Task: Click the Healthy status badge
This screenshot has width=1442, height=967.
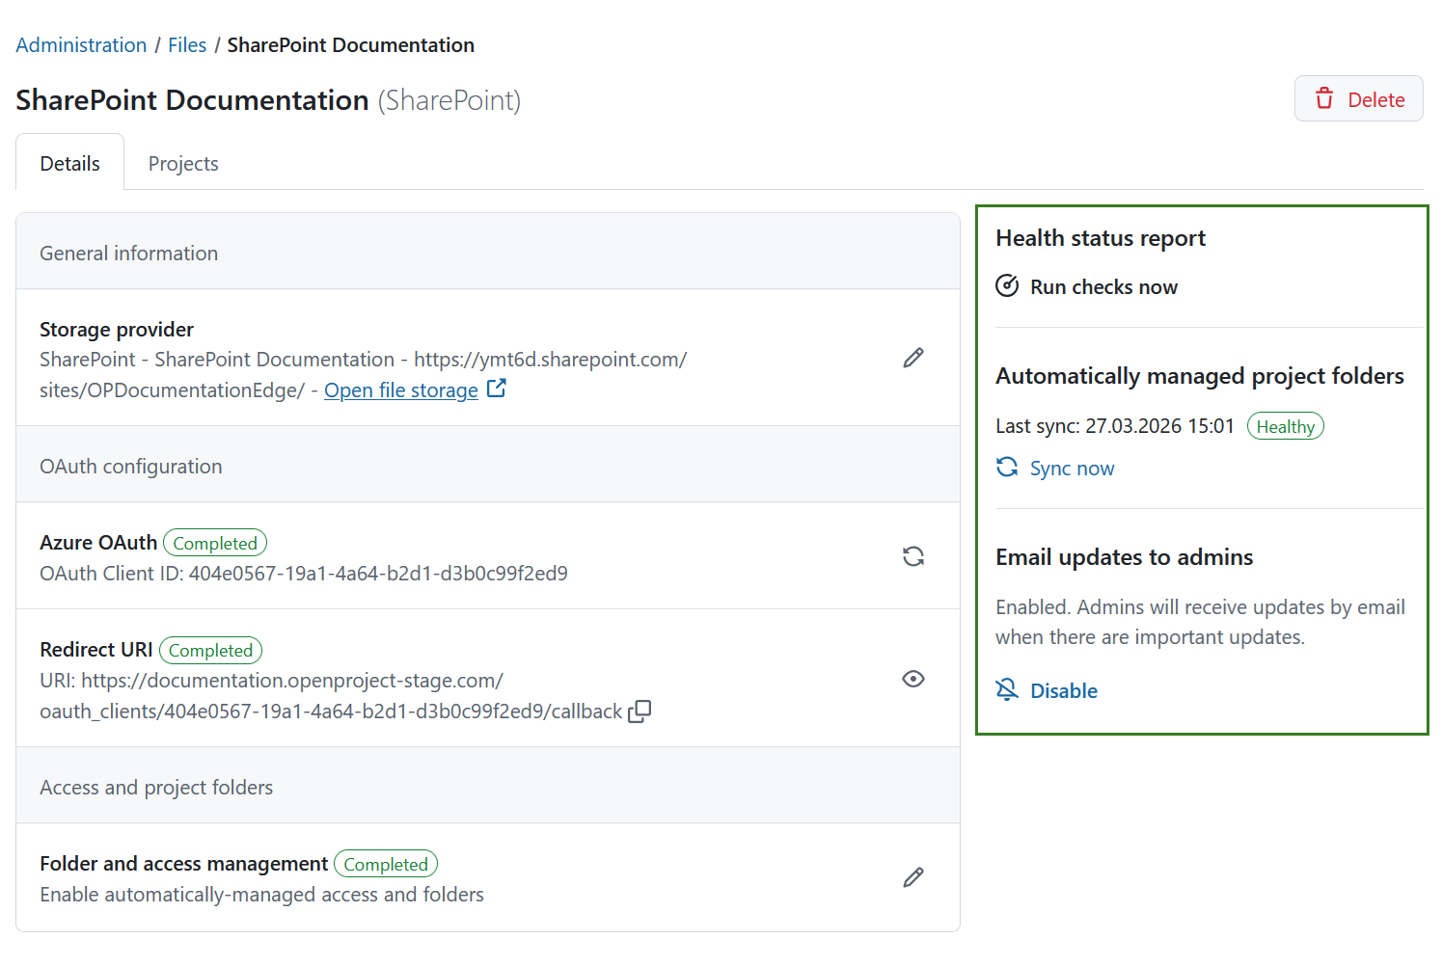Action: click(x=1286, y=425)
